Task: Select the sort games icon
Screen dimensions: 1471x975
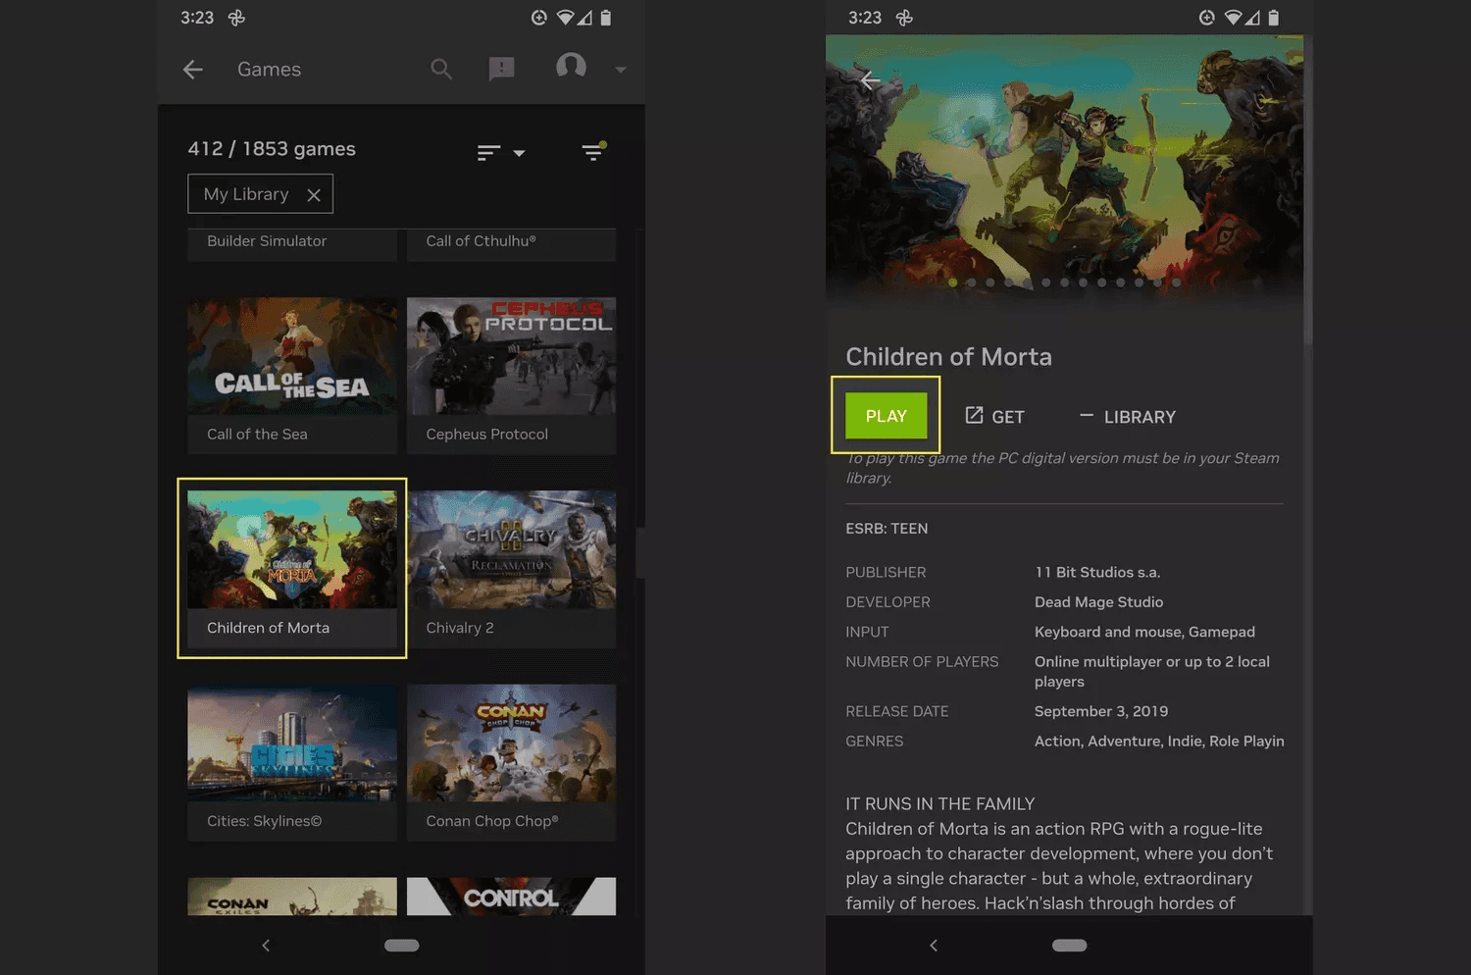Action: (x=488, y=153)
